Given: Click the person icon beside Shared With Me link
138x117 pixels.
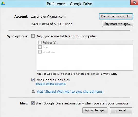Looking at the screenshot, I should pyautogui.click(x=33, y=91).
